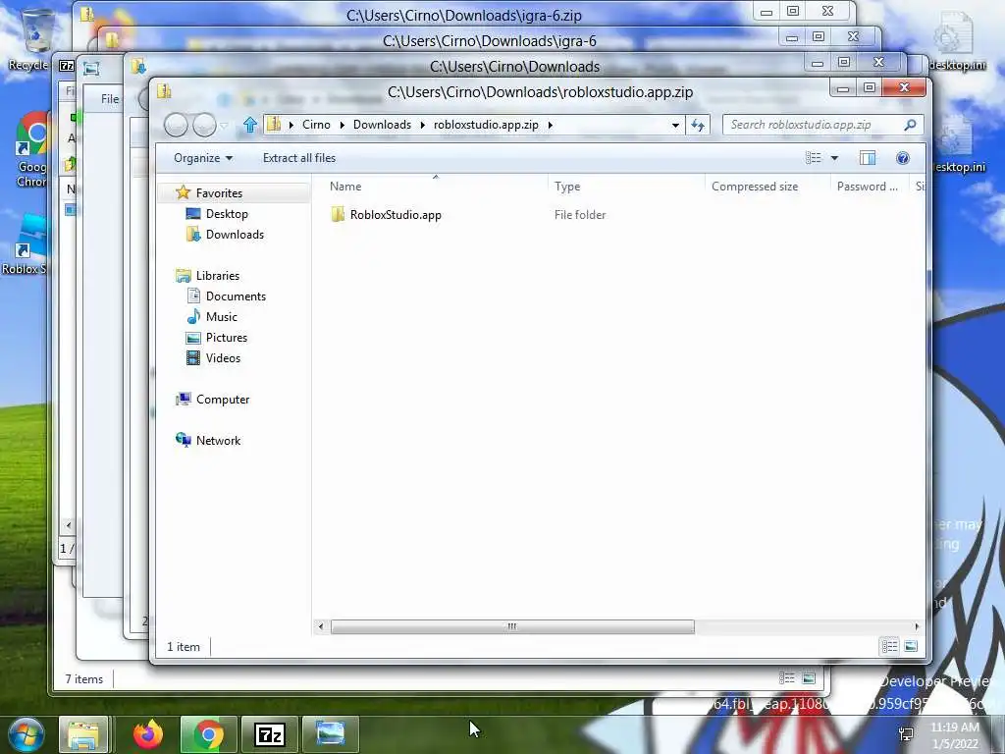Click Extract all files

pos(298,158)
